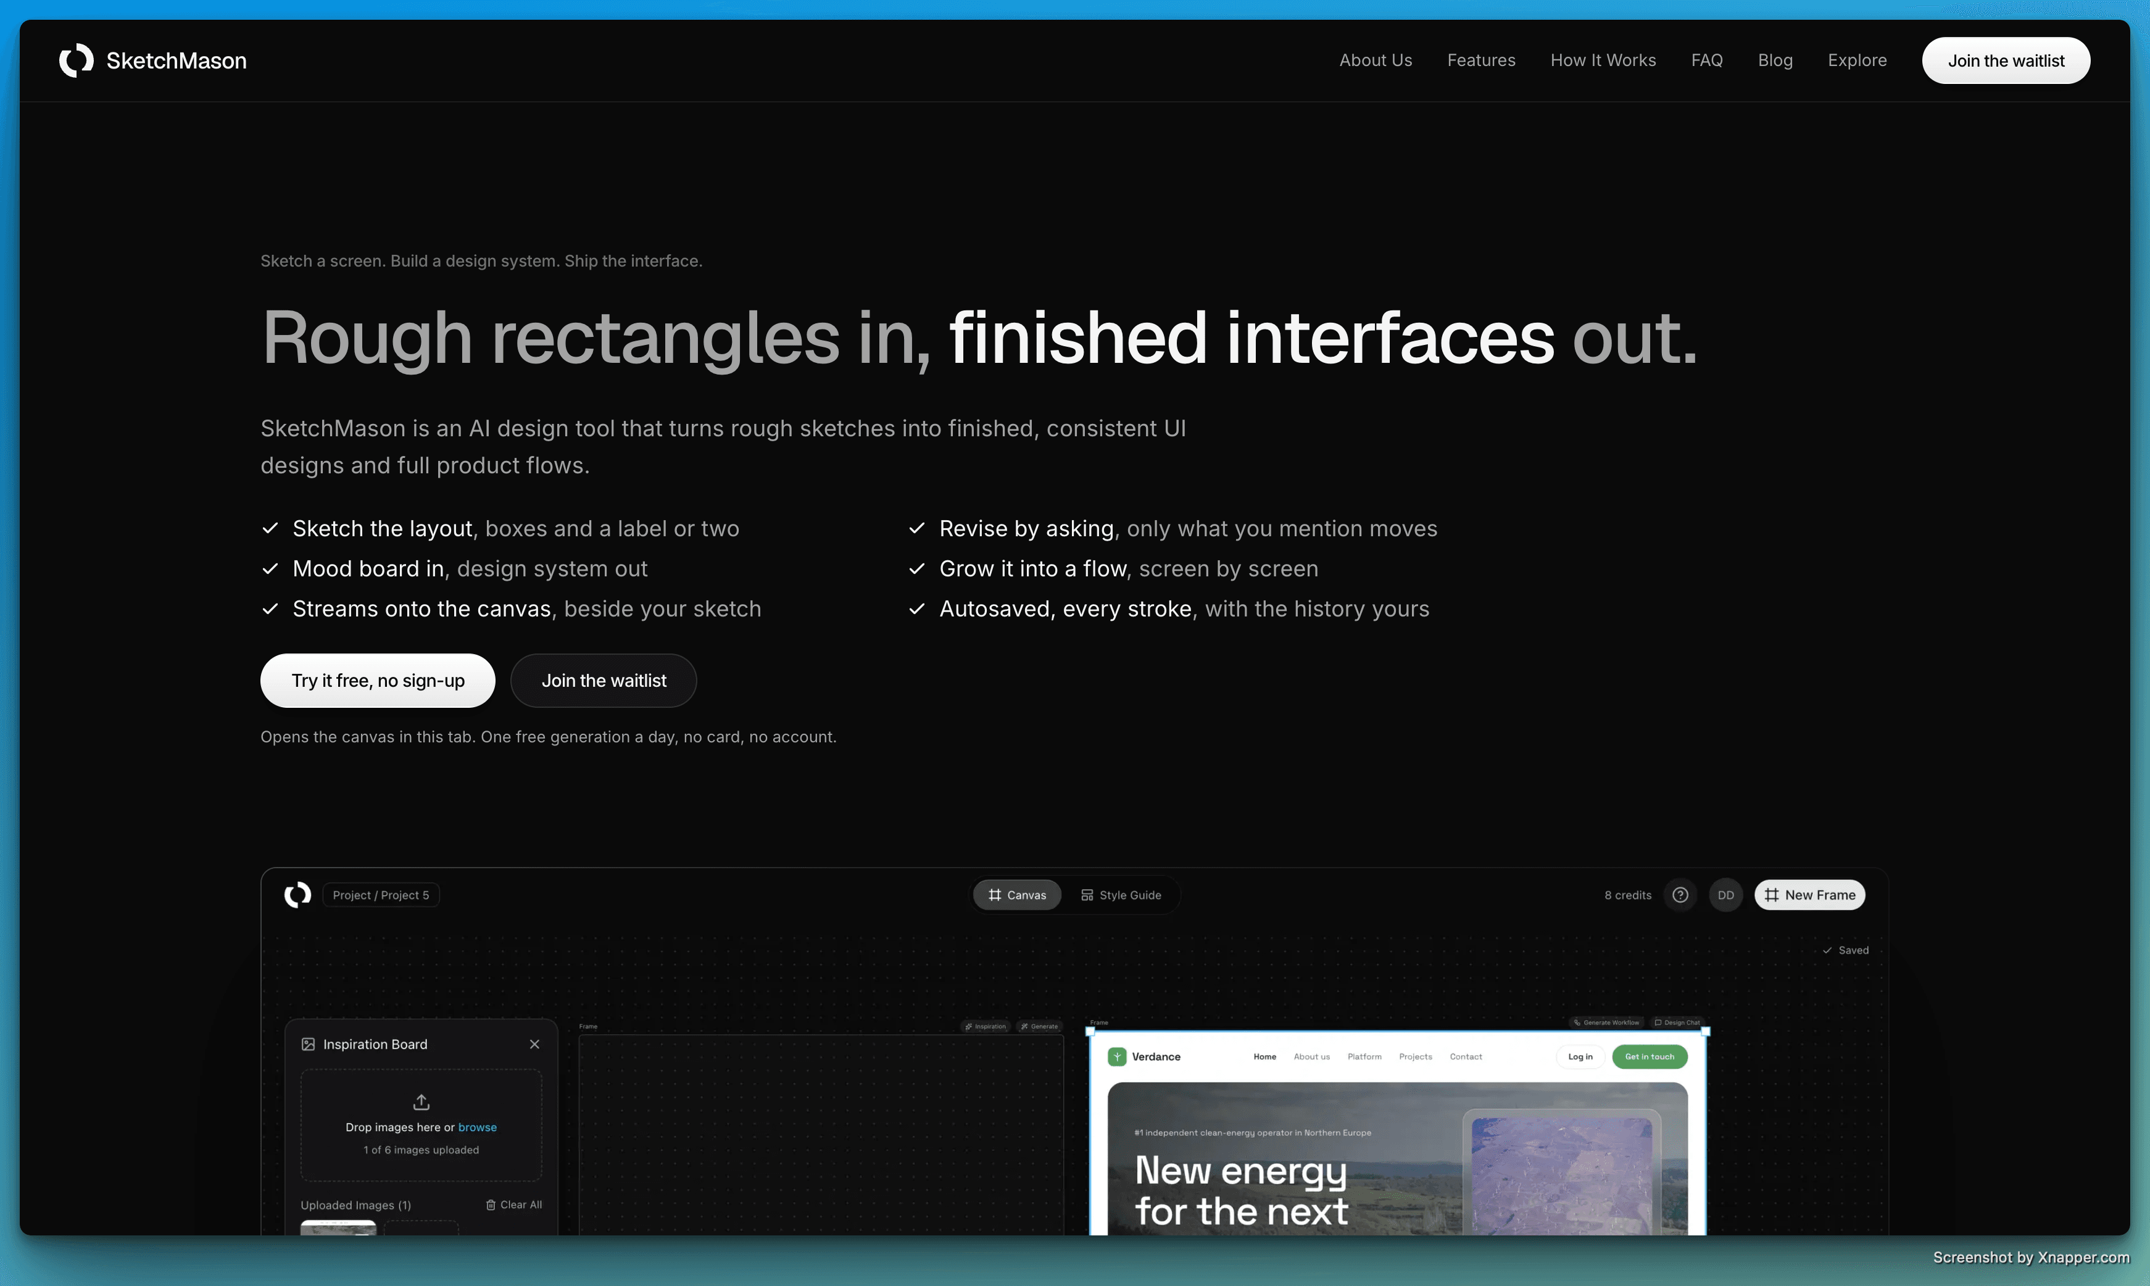Click Generate button above the empty frame
The image size is (2150, 1286).
pyautogui.click(x=1039, y=1026)
